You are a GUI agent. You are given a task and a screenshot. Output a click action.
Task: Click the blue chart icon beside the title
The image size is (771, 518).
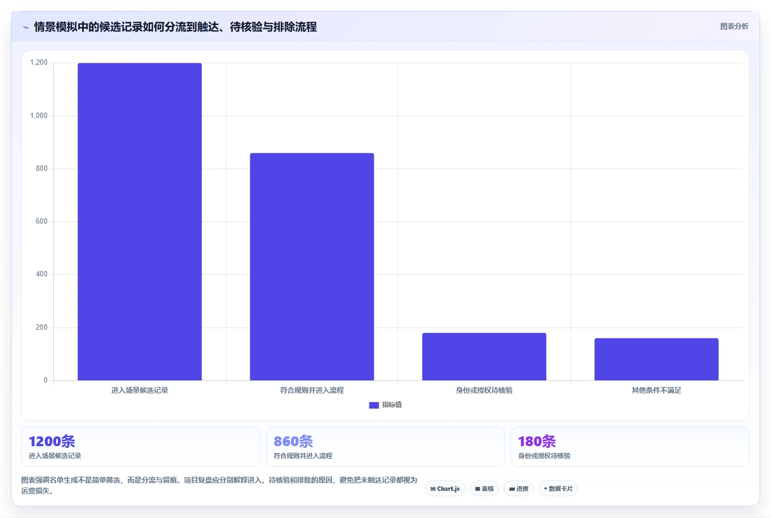(x=26, y=27)
